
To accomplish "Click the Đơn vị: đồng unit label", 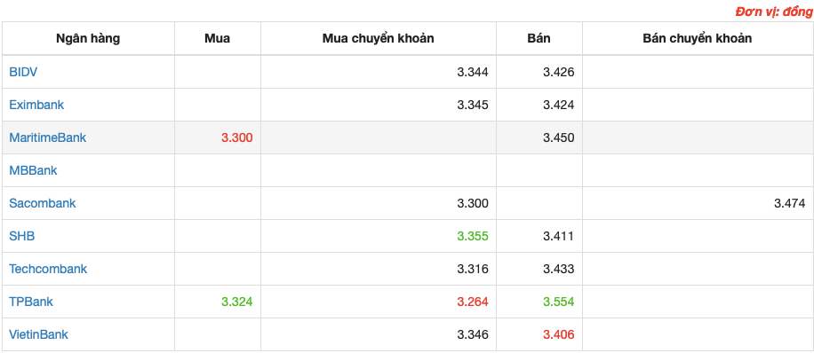I will tap(775, 12).
